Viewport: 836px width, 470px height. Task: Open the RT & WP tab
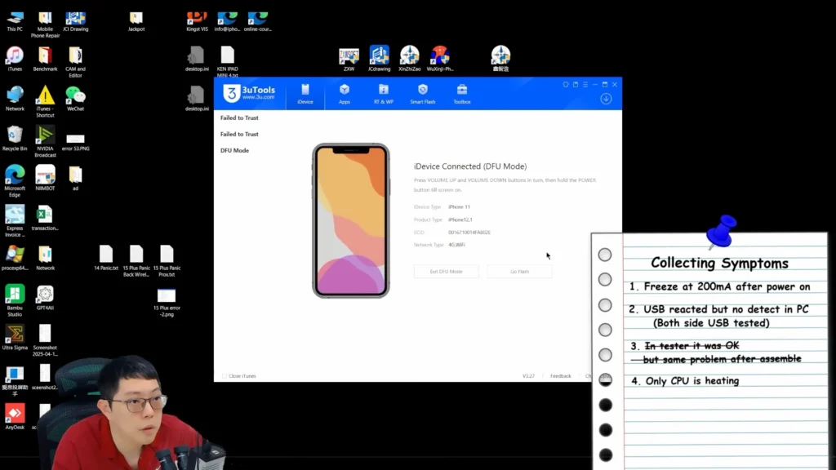tap(384, 94)
